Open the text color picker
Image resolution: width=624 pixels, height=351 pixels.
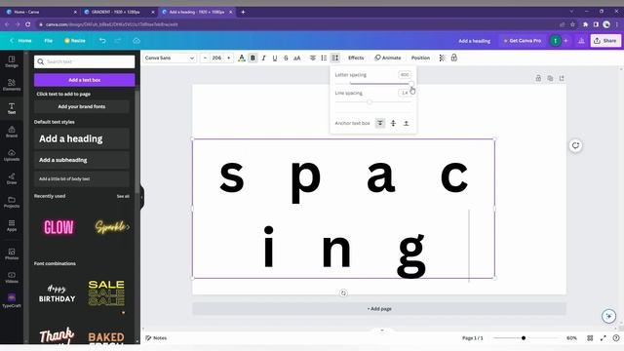(x=241, y=58)
